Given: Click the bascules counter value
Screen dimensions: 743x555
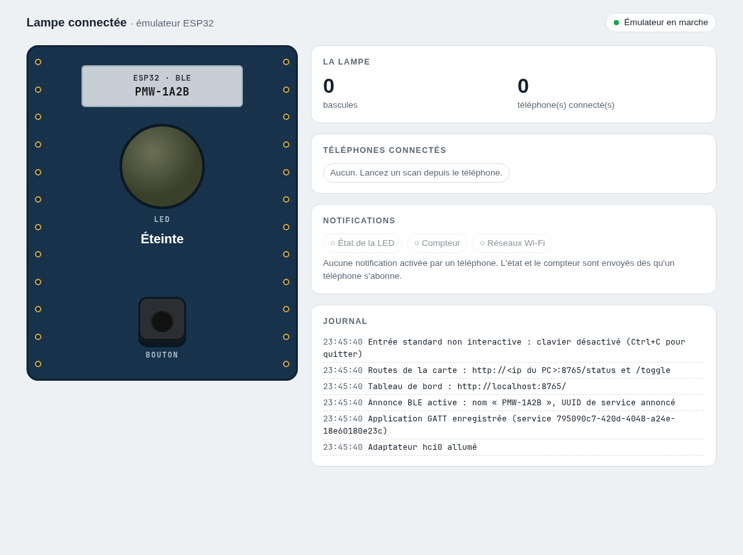Looking at the screenshot, I should 329,86.
